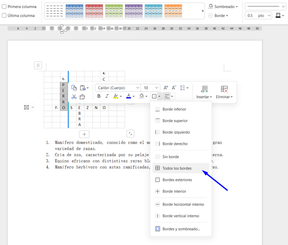Click the Italic formatting icon
288x245 pixels.
tap(107, 96)
